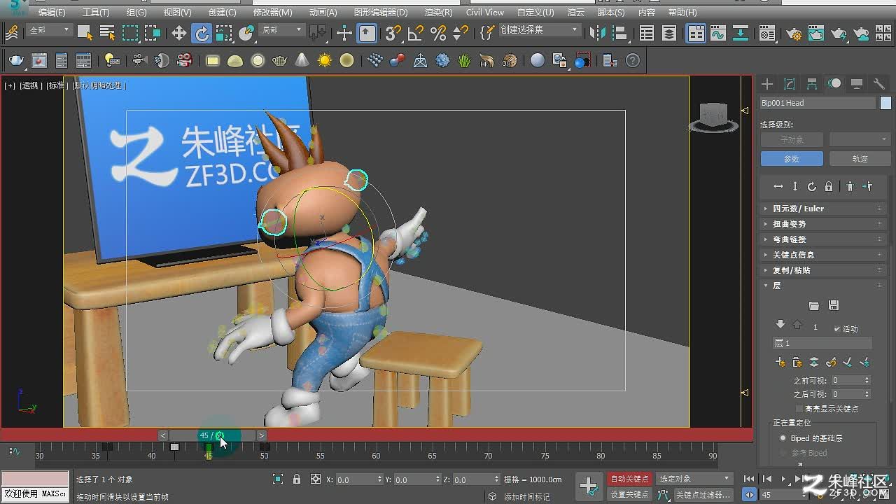Click the help question mark icon

(x=633, y=61)
